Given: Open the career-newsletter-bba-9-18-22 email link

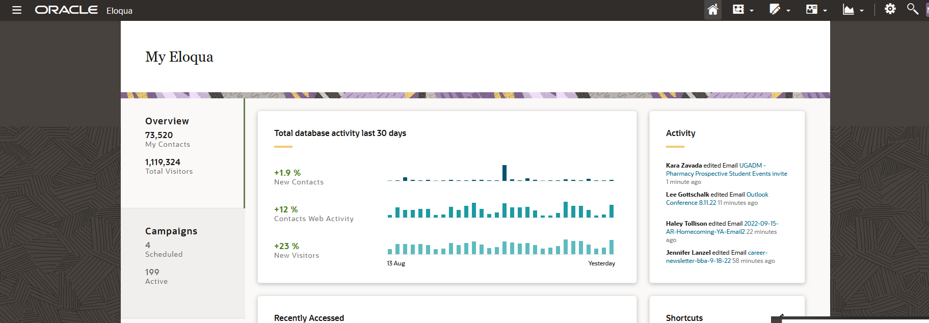Looking at the screenshot, I should pos(698,261).
